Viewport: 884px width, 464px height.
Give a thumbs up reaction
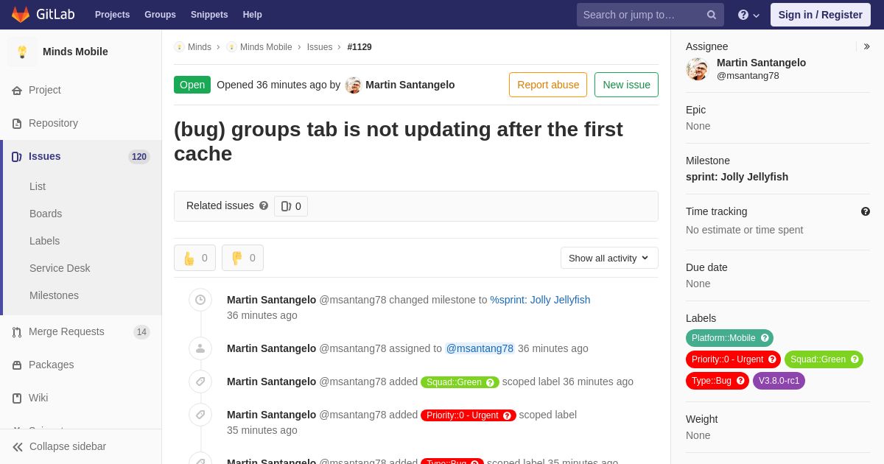pyautogui.click(x=194, y=258)
